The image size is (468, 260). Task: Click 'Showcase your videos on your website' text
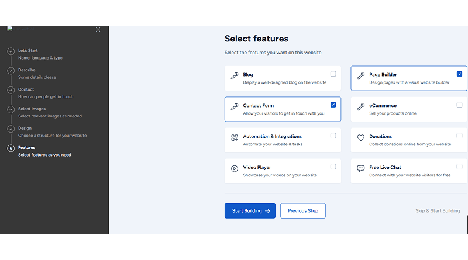[x=280, y=175]
